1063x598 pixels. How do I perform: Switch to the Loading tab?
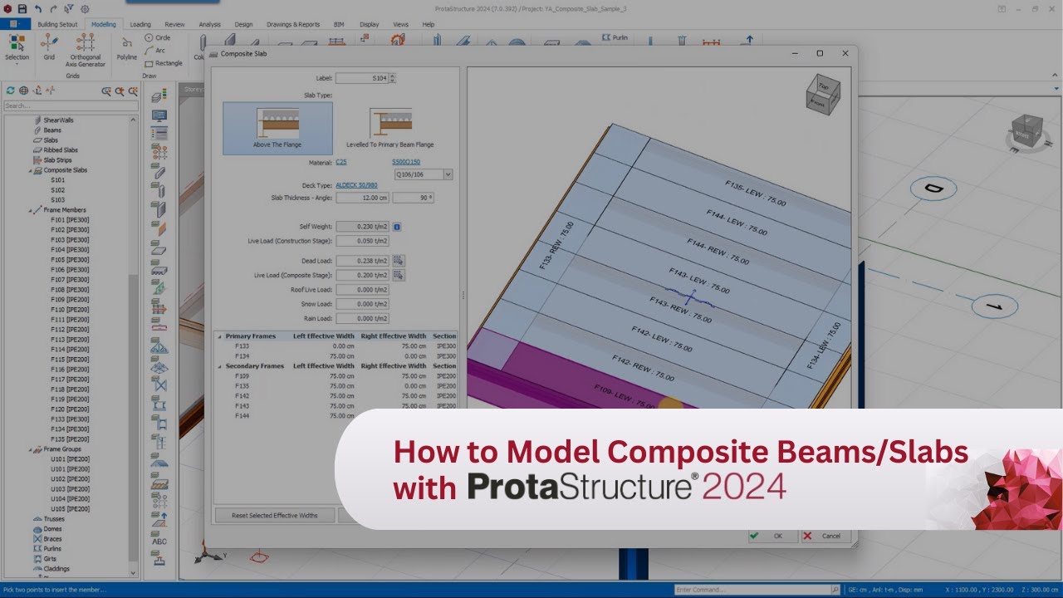click(140, 24)
